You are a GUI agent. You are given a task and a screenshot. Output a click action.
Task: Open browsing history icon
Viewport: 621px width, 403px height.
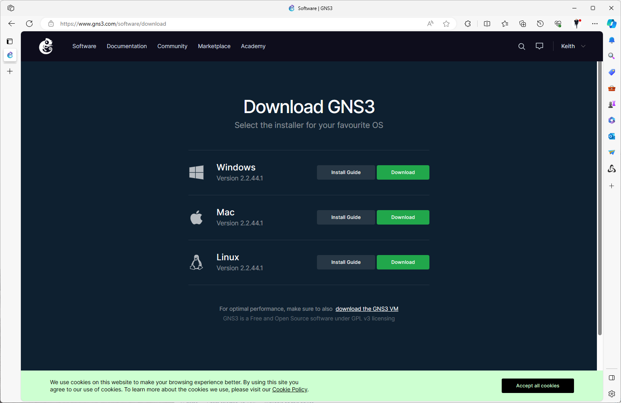540,24
